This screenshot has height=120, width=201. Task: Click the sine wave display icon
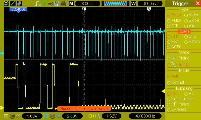coord(7,3)
